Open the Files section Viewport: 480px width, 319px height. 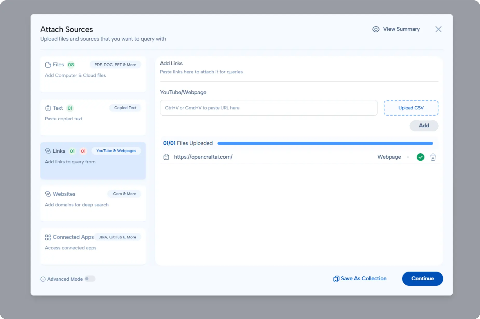click(x=93, y=74)
